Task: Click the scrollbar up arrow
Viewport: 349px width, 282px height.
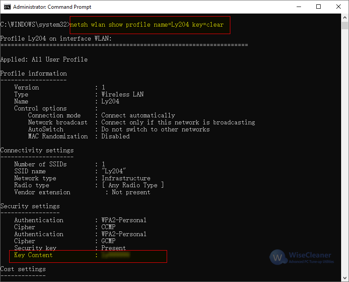Action: tap(345, 17)
